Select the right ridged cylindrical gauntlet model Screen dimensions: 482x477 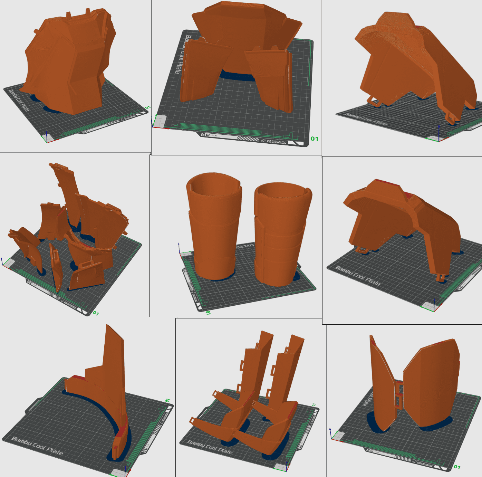point(282,235)
